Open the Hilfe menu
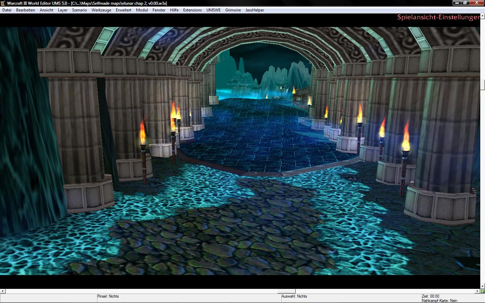Viewport: 485px width, 303px height. (x=174, y=10)
